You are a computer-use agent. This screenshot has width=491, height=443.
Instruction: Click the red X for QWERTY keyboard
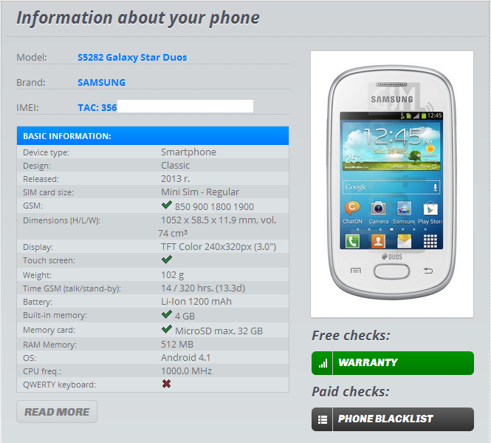click(167, 383)
